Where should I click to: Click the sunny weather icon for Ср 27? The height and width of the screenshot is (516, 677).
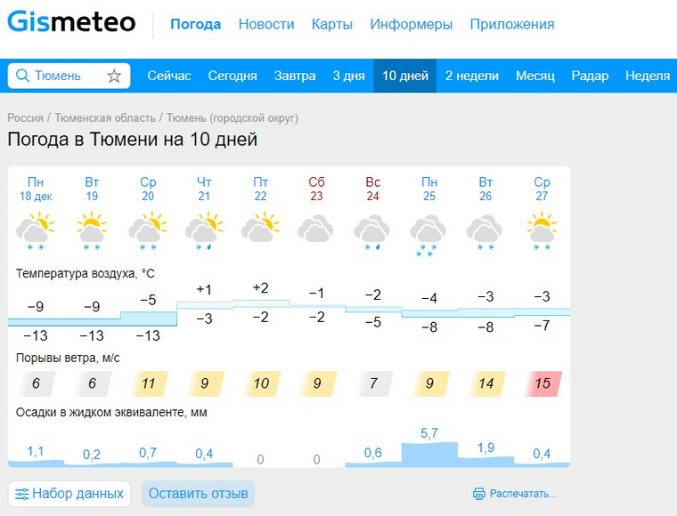542,231
